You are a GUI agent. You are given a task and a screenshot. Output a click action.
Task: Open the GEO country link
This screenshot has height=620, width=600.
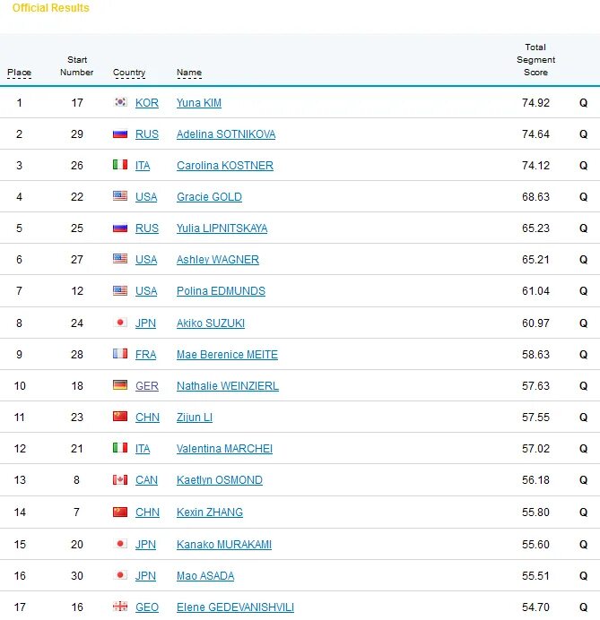[147, 607]
